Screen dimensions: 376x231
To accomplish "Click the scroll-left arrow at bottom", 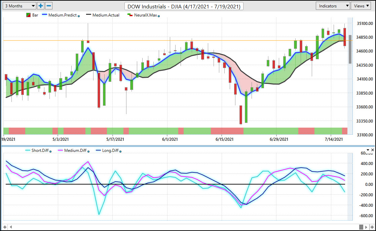I will click(x=11, y=227).
